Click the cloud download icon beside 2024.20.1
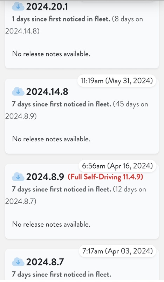This screenshot has width=164, height=282. pyautogui.click(x=18, y=7)
